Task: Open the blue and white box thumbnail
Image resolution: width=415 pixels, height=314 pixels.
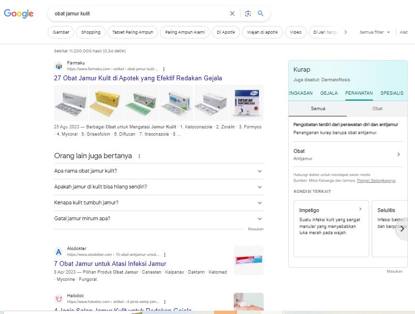Action: 176,103
